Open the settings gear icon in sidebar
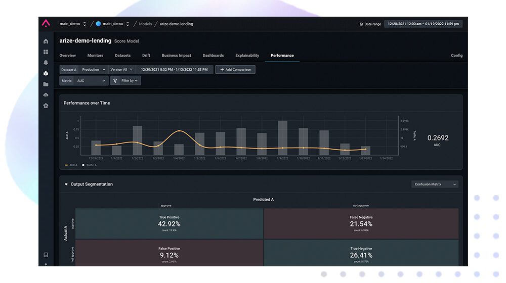 pyautogui.click(x=46, y=106)
